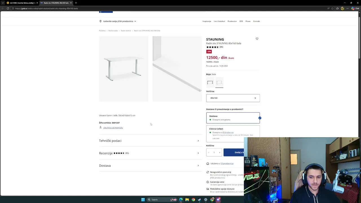361x203 pixels.
Task: Select the first desk color swatch
Action: pos(210,83)
